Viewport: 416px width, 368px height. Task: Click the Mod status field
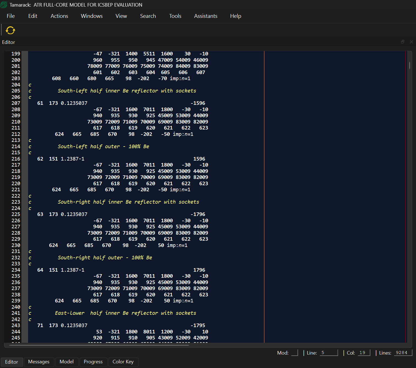tap(294, 353)
